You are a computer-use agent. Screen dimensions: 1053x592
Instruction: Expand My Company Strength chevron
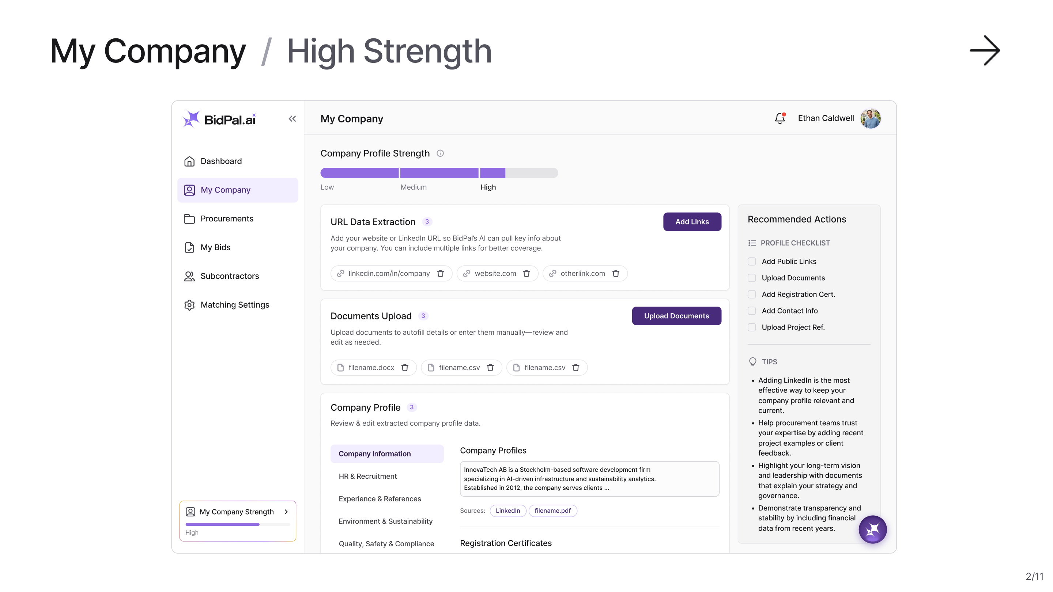click(286, 512)
